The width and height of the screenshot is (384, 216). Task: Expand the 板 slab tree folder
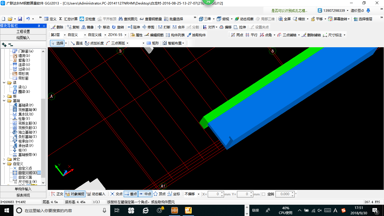4,96
